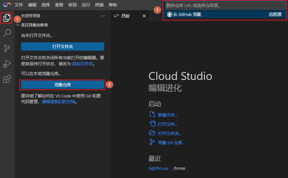Click the 打开文件... start link
This screenshot has height=178, width=288.
(x=167, y=124)
